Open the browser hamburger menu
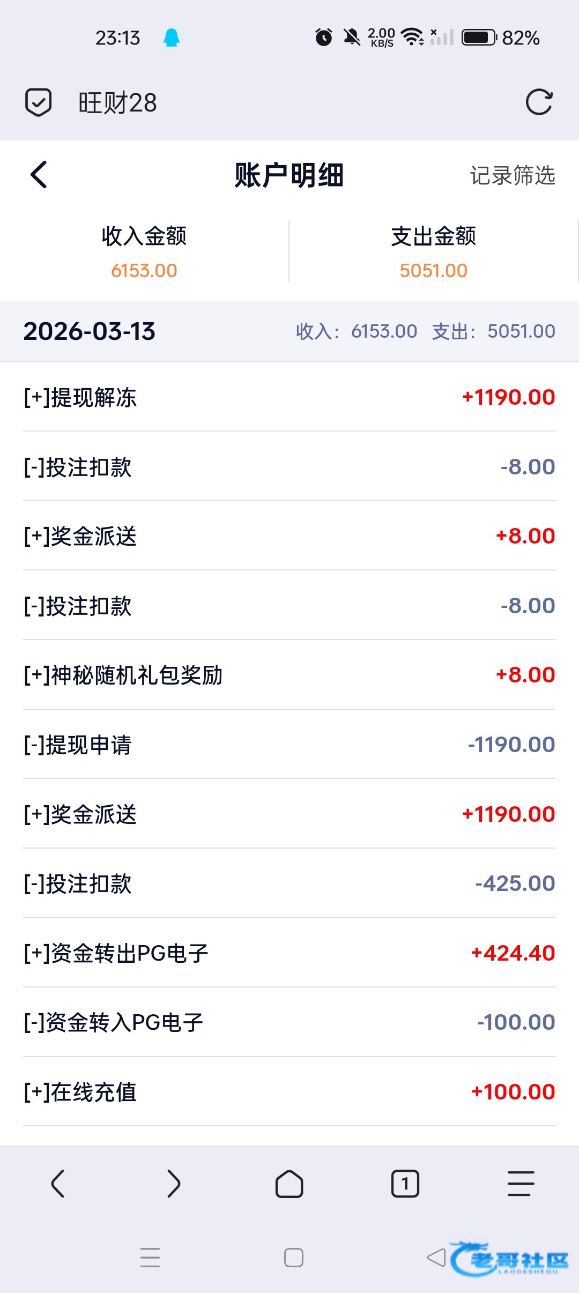This screenshot has height=1293, width=579. pyautogui.click(x=521, y=1183)
